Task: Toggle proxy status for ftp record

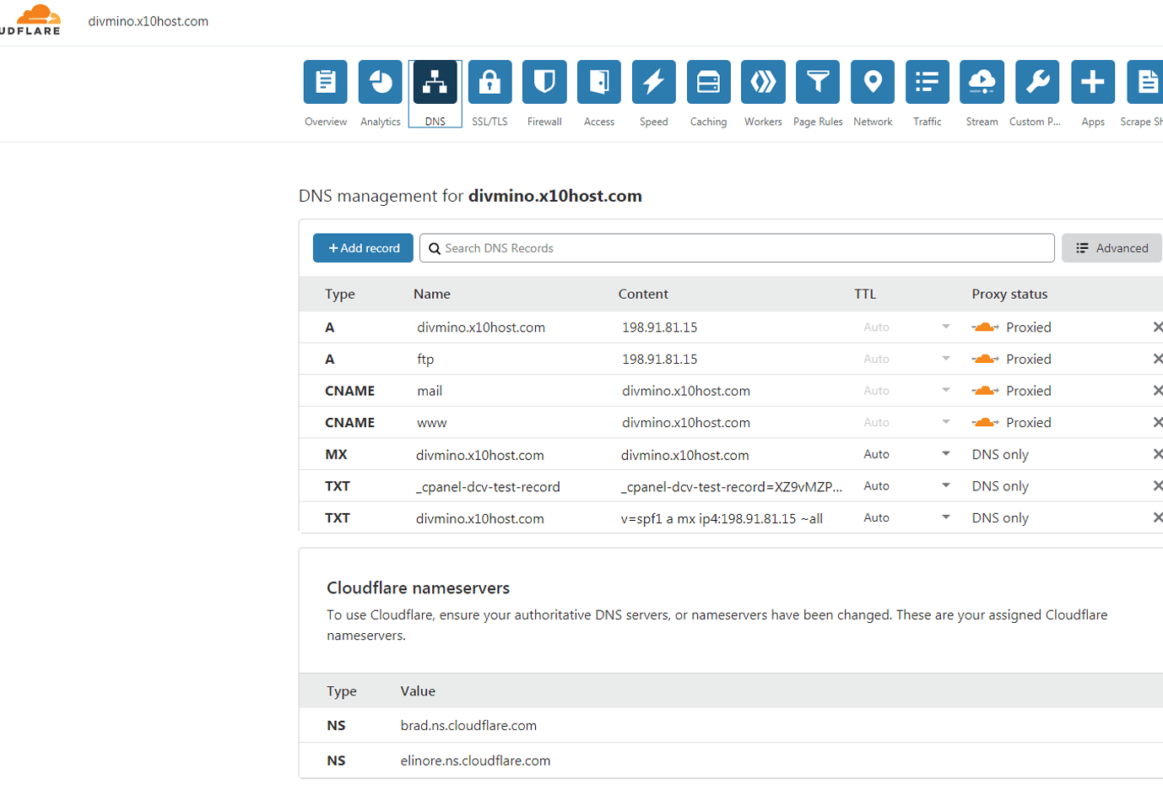Action: pos(985,359)
